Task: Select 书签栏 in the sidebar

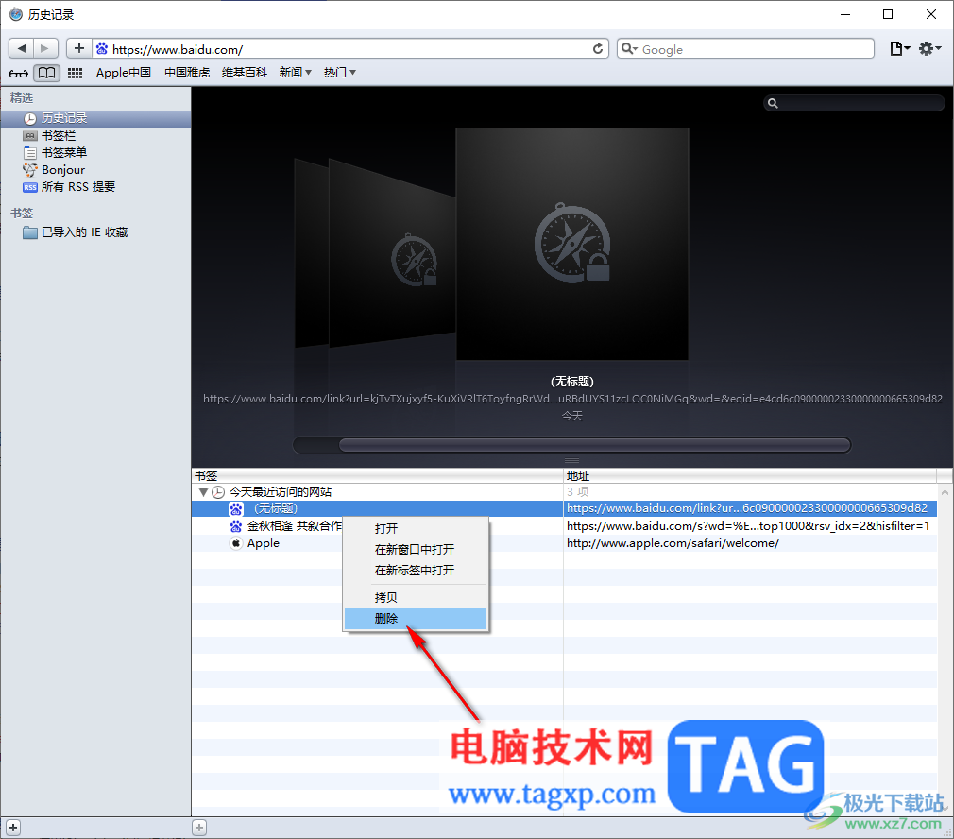Action: (95, 135)
